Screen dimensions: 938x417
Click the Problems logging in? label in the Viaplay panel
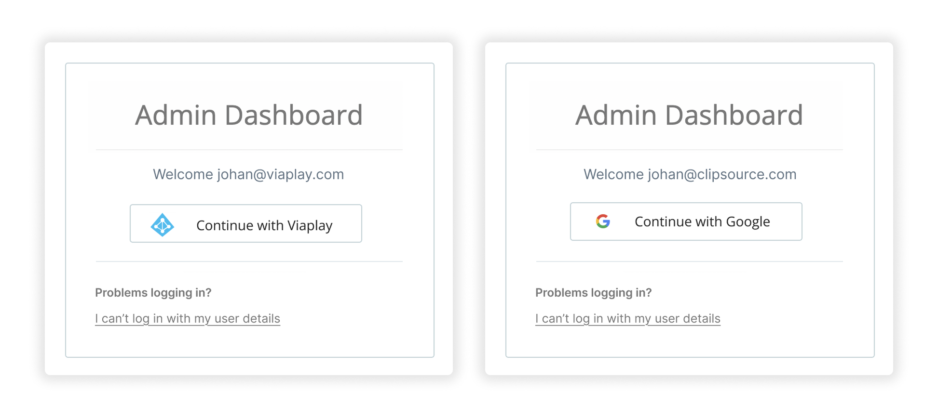(x=153, y=293)
